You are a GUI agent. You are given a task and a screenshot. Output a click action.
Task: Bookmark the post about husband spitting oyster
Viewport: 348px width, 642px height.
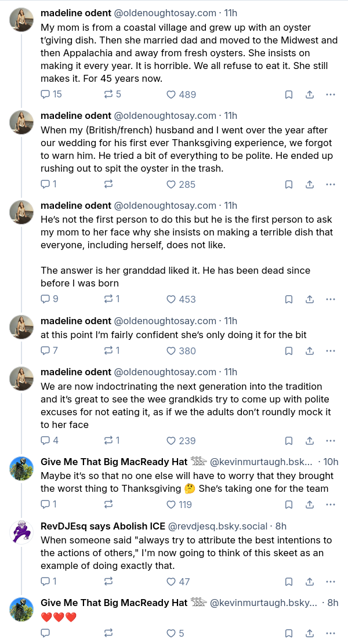289,184
